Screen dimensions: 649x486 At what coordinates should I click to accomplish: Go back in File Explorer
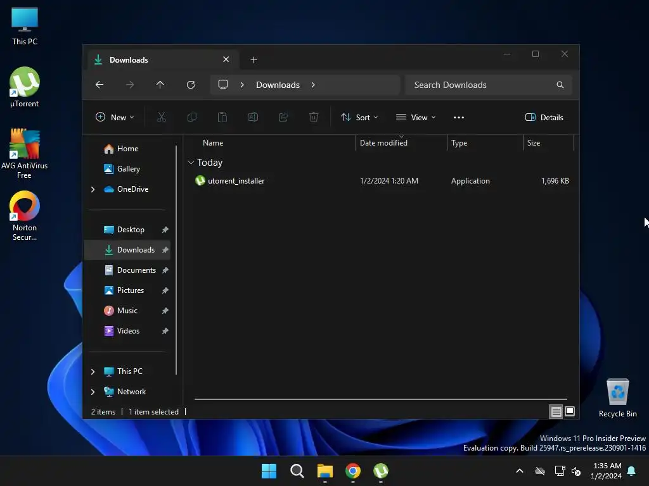pyautogui.click(x=100, y=85)
